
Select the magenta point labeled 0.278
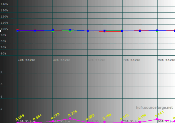(53, 121)
